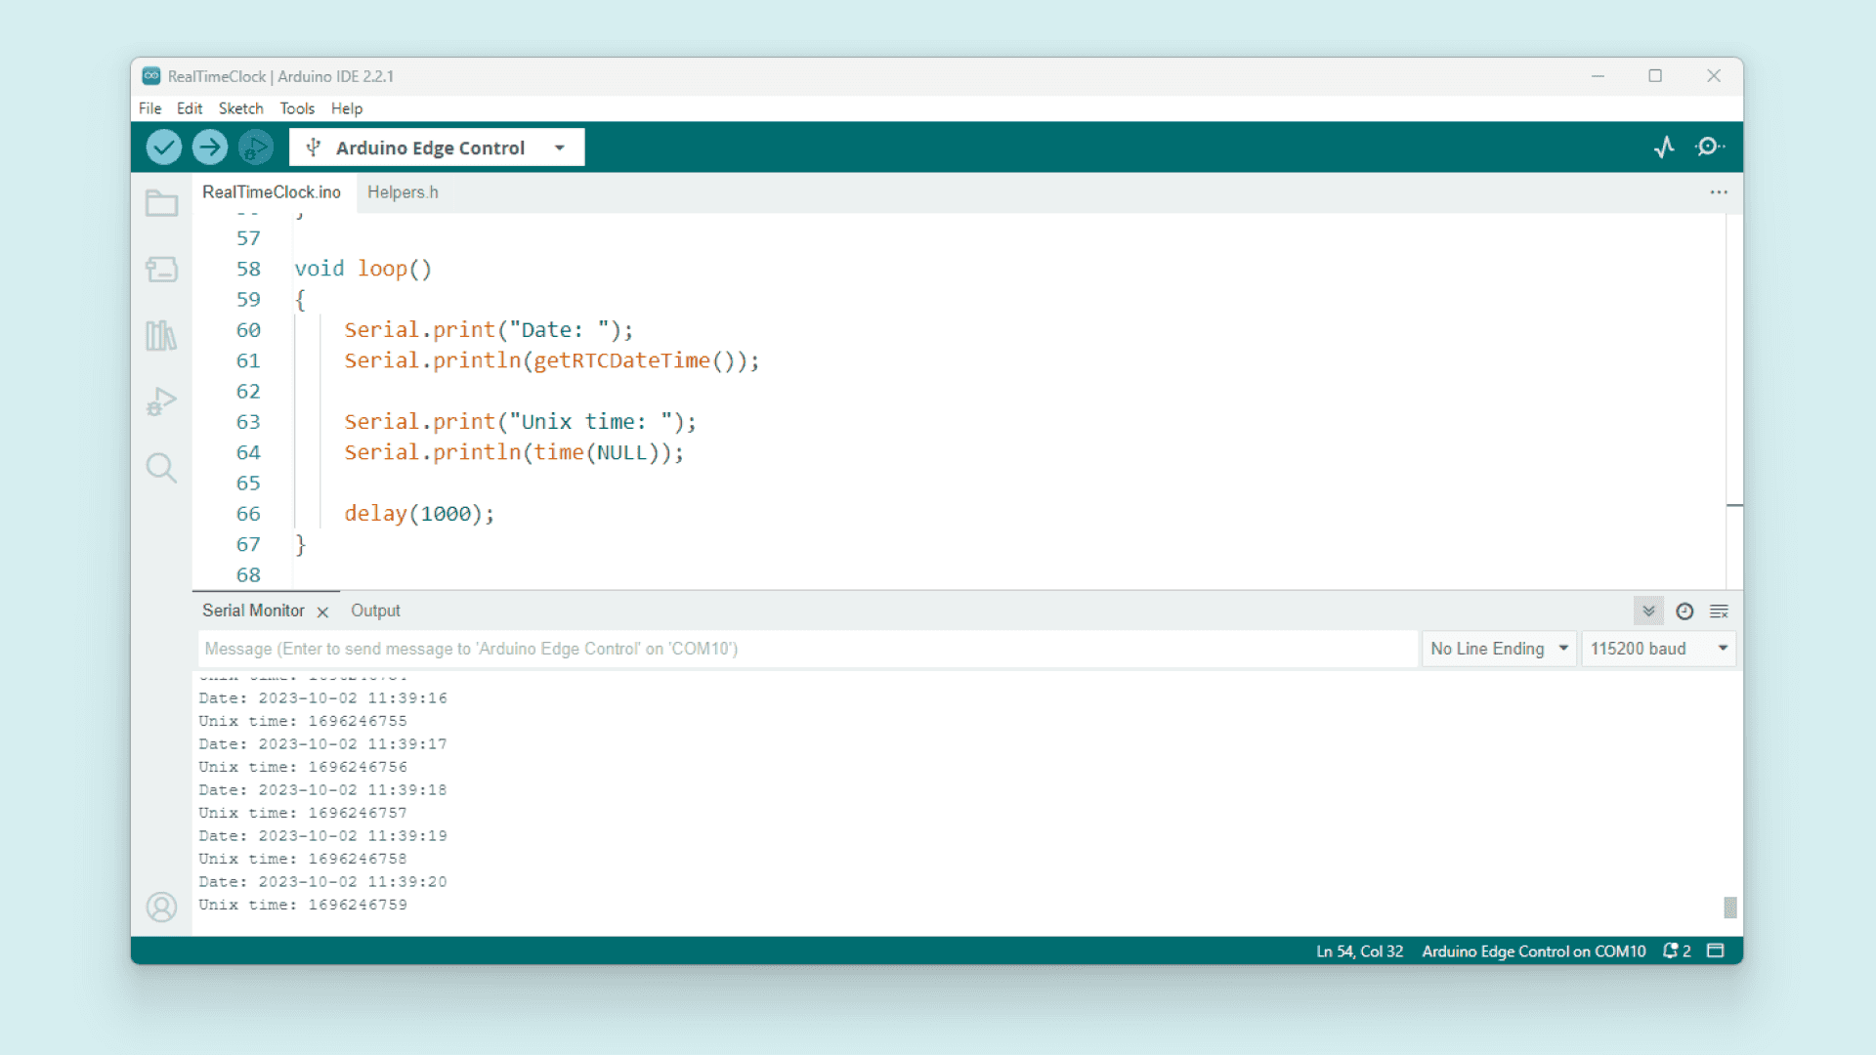Click the serial message input field
The height and width of the screenshot is (1055, 1876).
click(x=806, y=649)
